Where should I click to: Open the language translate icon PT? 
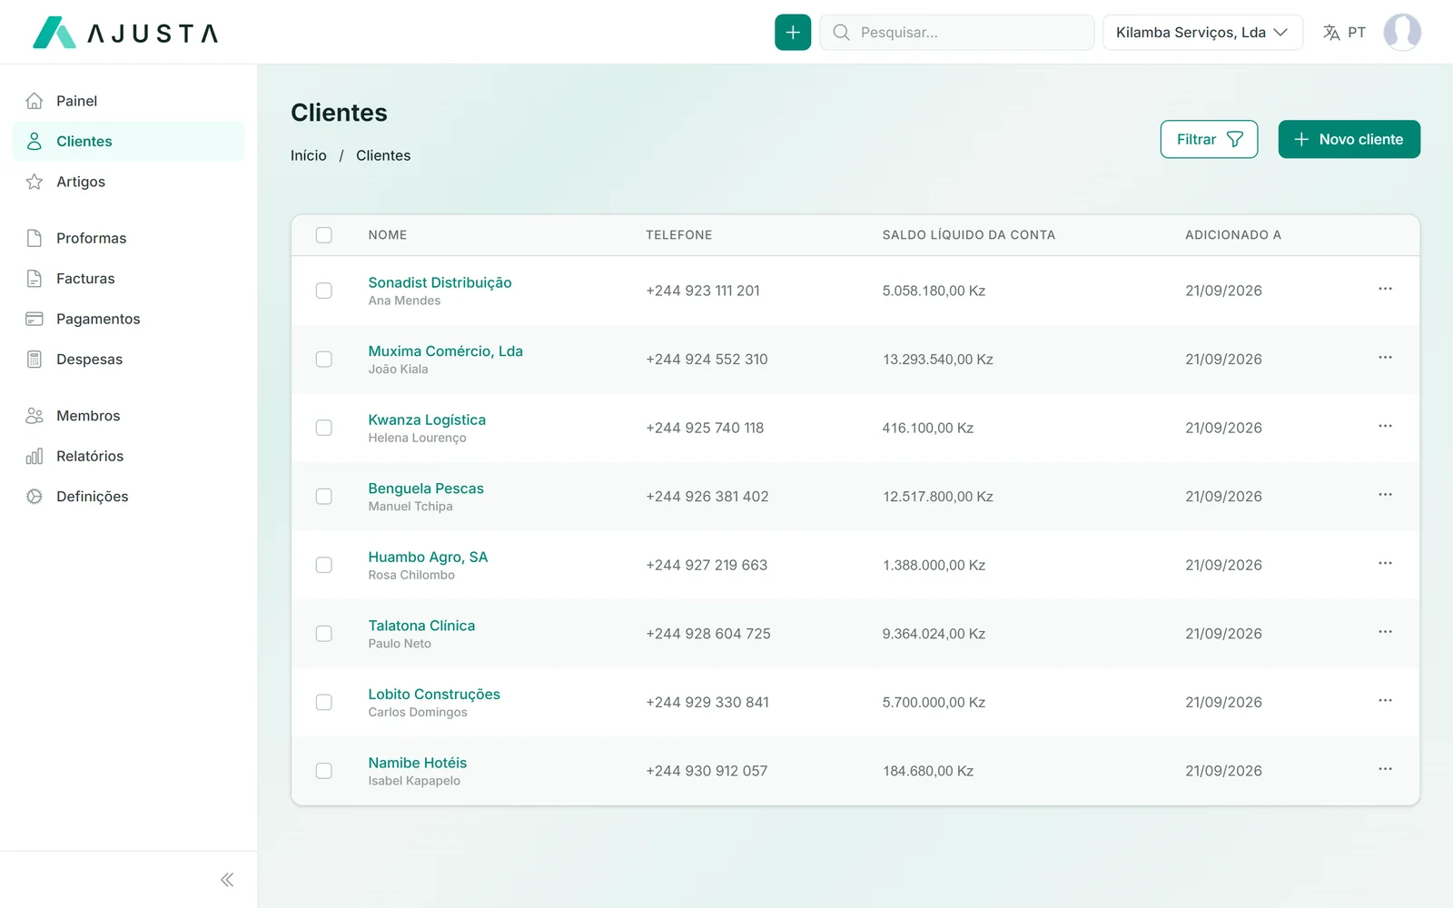1344,33
